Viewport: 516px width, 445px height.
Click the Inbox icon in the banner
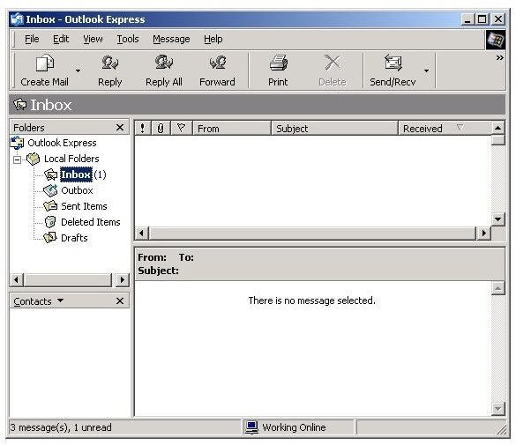click(x=20, y=105)
